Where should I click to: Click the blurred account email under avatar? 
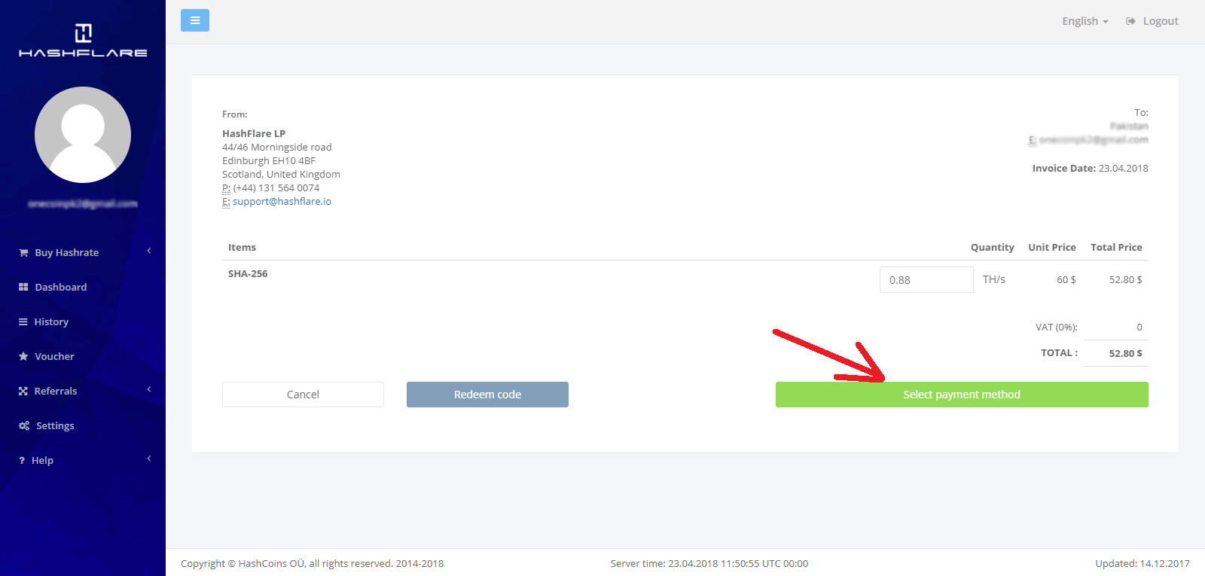click(83, 204)
